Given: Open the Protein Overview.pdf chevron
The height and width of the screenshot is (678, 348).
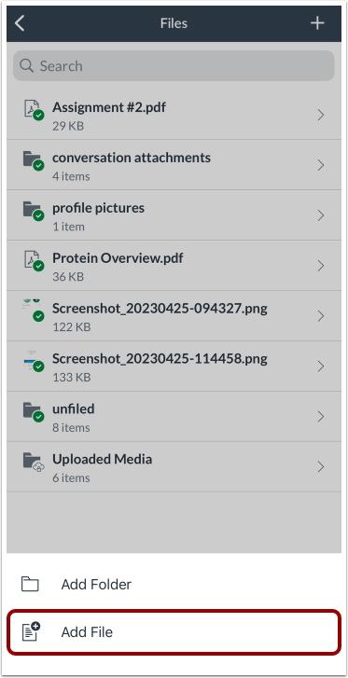Looking at the screenshot, I should [321, 266].
